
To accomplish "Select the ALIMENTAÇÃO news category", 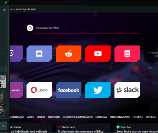I will [17, 117].
